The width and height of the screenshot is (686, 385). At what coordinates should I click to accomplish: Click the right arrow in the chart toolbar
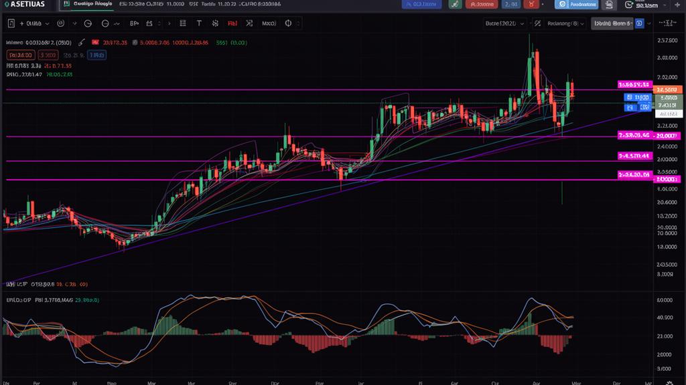[169, 23]
